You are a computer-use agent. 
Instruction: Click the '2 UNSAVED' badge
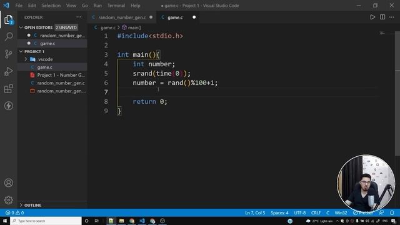tap(66, 27)
